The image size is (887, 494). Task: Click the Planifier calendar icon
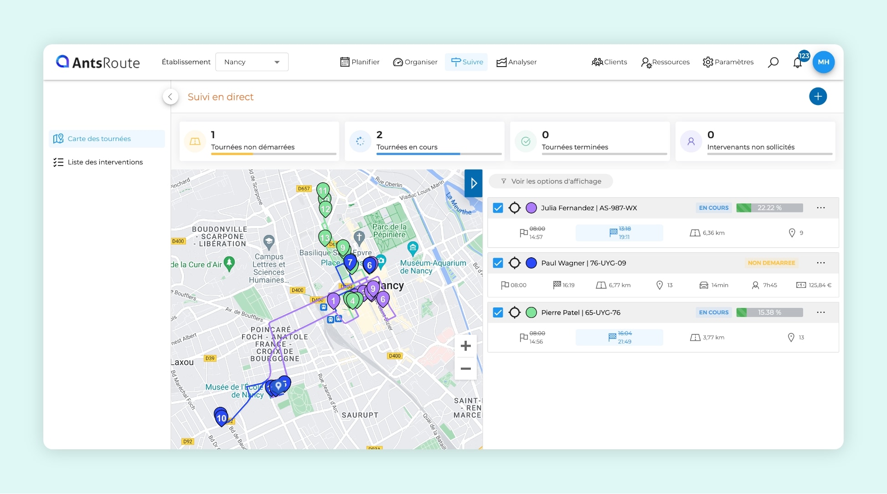pyautogui.click(x=345, y=62)
